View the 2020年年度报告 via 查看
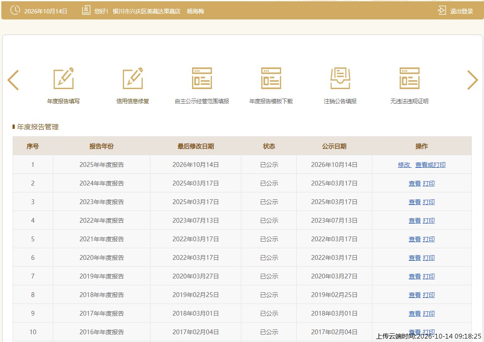 414,257
